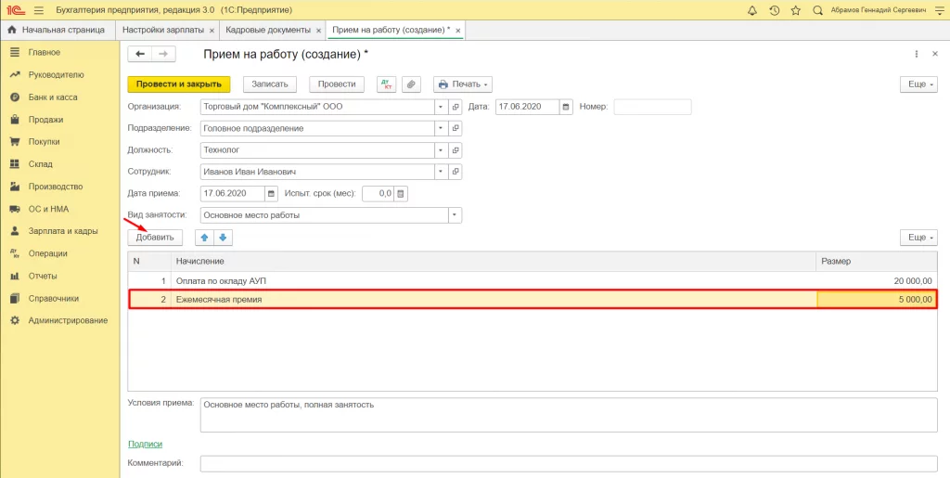Open the main hamburger menu
The width and height of the screenshot is (950, 478).
pos(39,10)
